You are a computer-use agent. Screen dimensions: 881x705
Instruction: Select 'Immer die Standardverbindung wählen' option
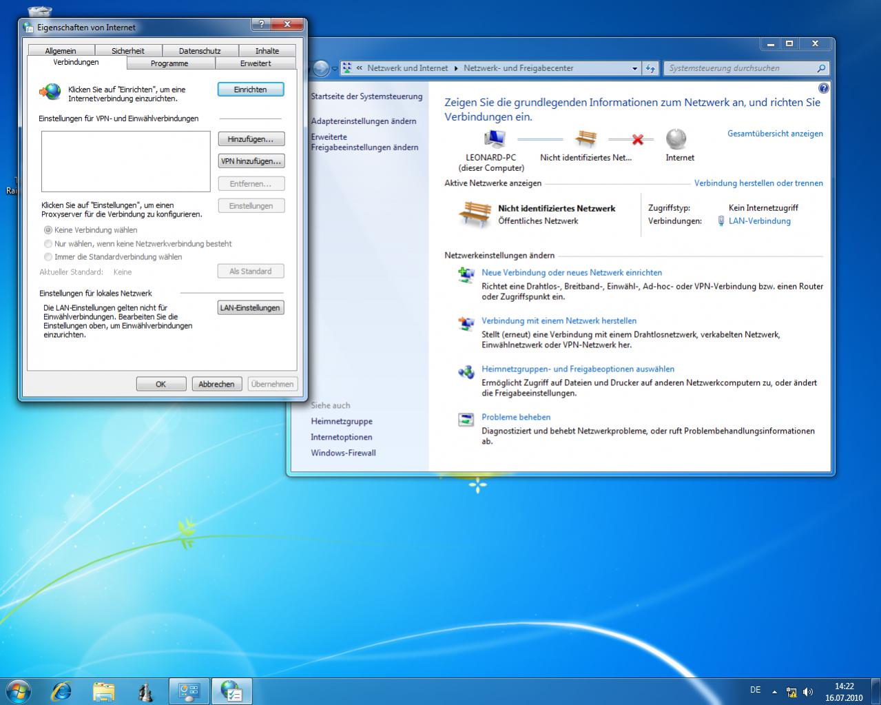point(48,257)
